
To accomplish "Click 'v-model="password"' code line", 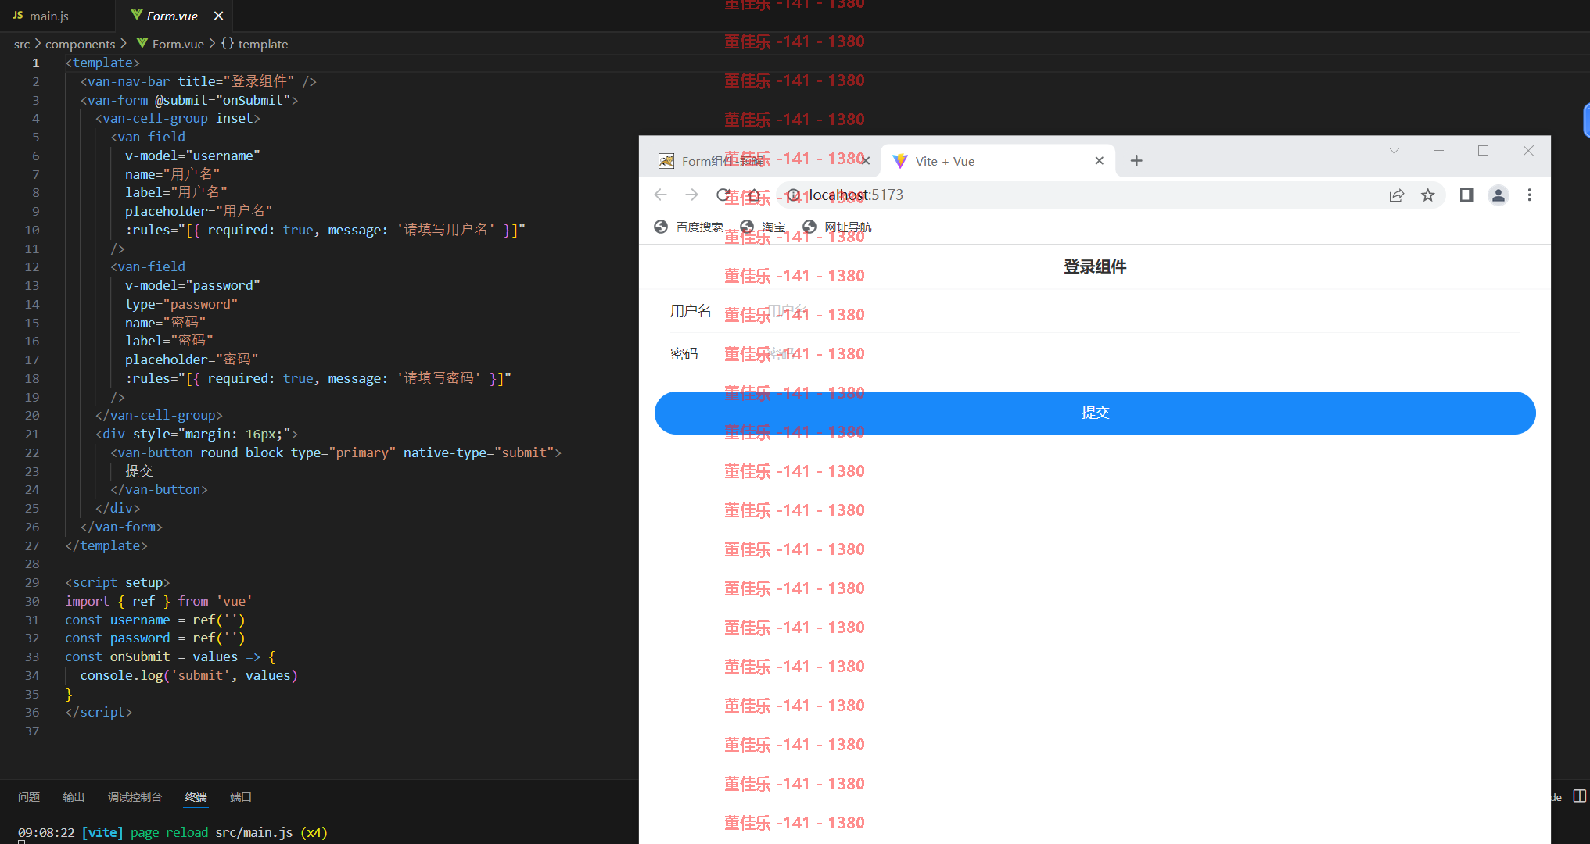I will point(192,285).
